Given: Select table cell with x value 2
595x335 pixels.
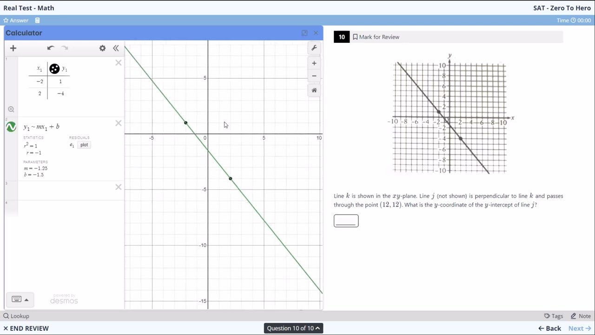Looking at the screenshot, I should point(40,94).
